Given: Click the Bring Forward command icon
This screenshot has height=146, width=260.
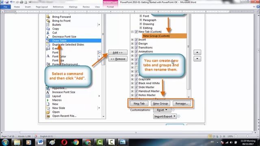Looking at the screenshot, I should pos(48,17).
